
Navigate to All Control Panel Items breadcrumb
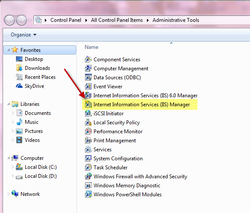(x=117, y=20)
